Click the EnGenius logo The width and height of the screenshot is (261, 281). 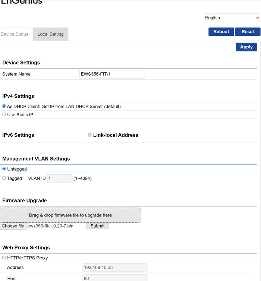pyautogui.click(x=21, y=2)
